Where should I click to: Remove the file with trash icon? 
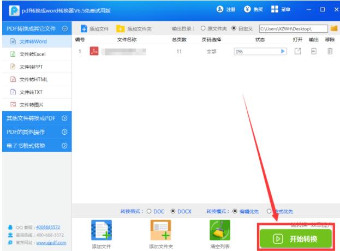(330, 51)
